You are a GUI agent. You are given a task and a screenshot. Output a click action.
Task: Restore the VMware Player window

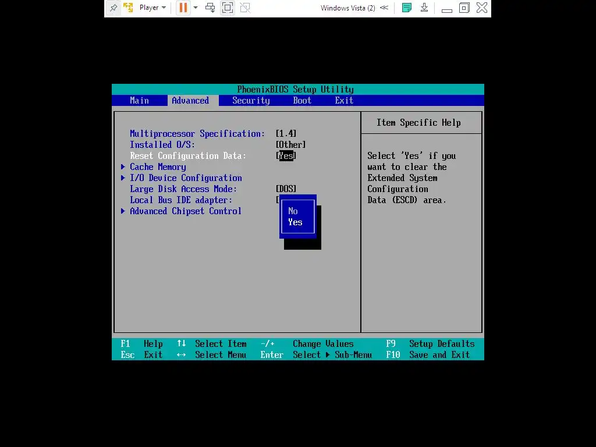point(464,8)
